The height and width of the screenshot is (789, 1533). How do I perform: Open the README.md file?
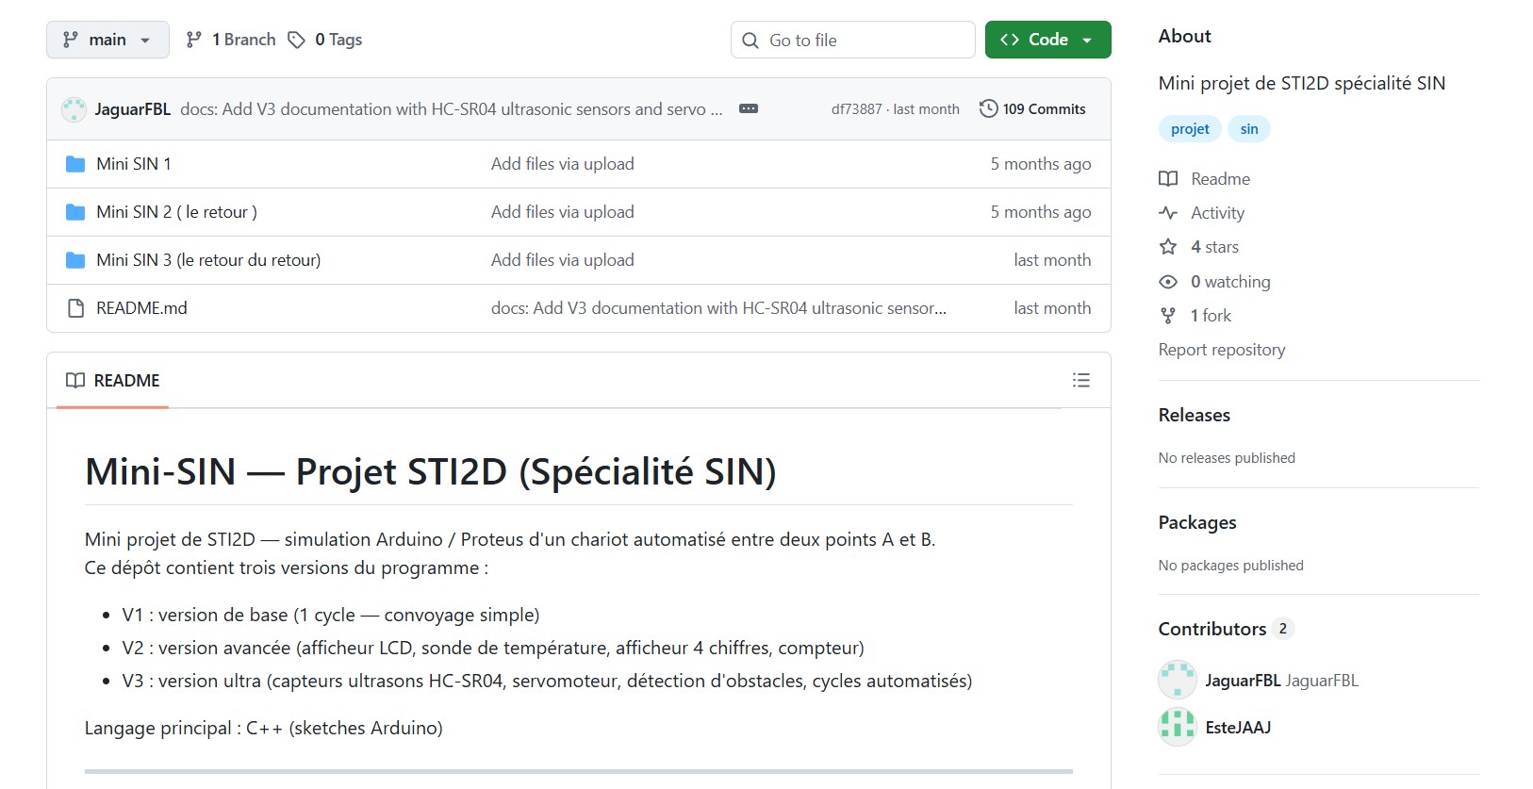(x=141, y=308)
